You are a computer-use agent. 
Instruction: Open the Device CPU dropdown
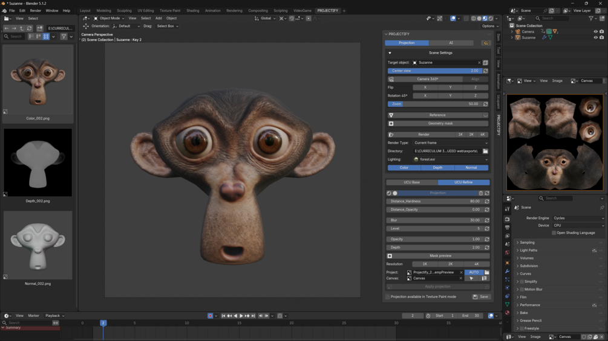pyautogui.click(x=578, y=225)
